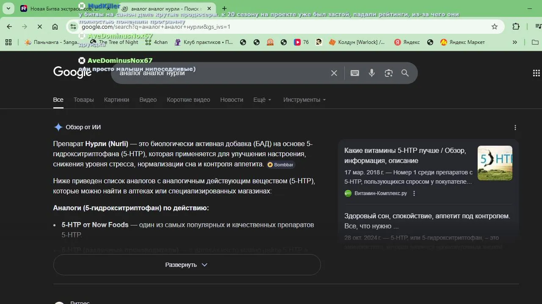Switch to the Картинки tab
The image size is (542, 304).
pyautogui.click(x=116, y=100)
